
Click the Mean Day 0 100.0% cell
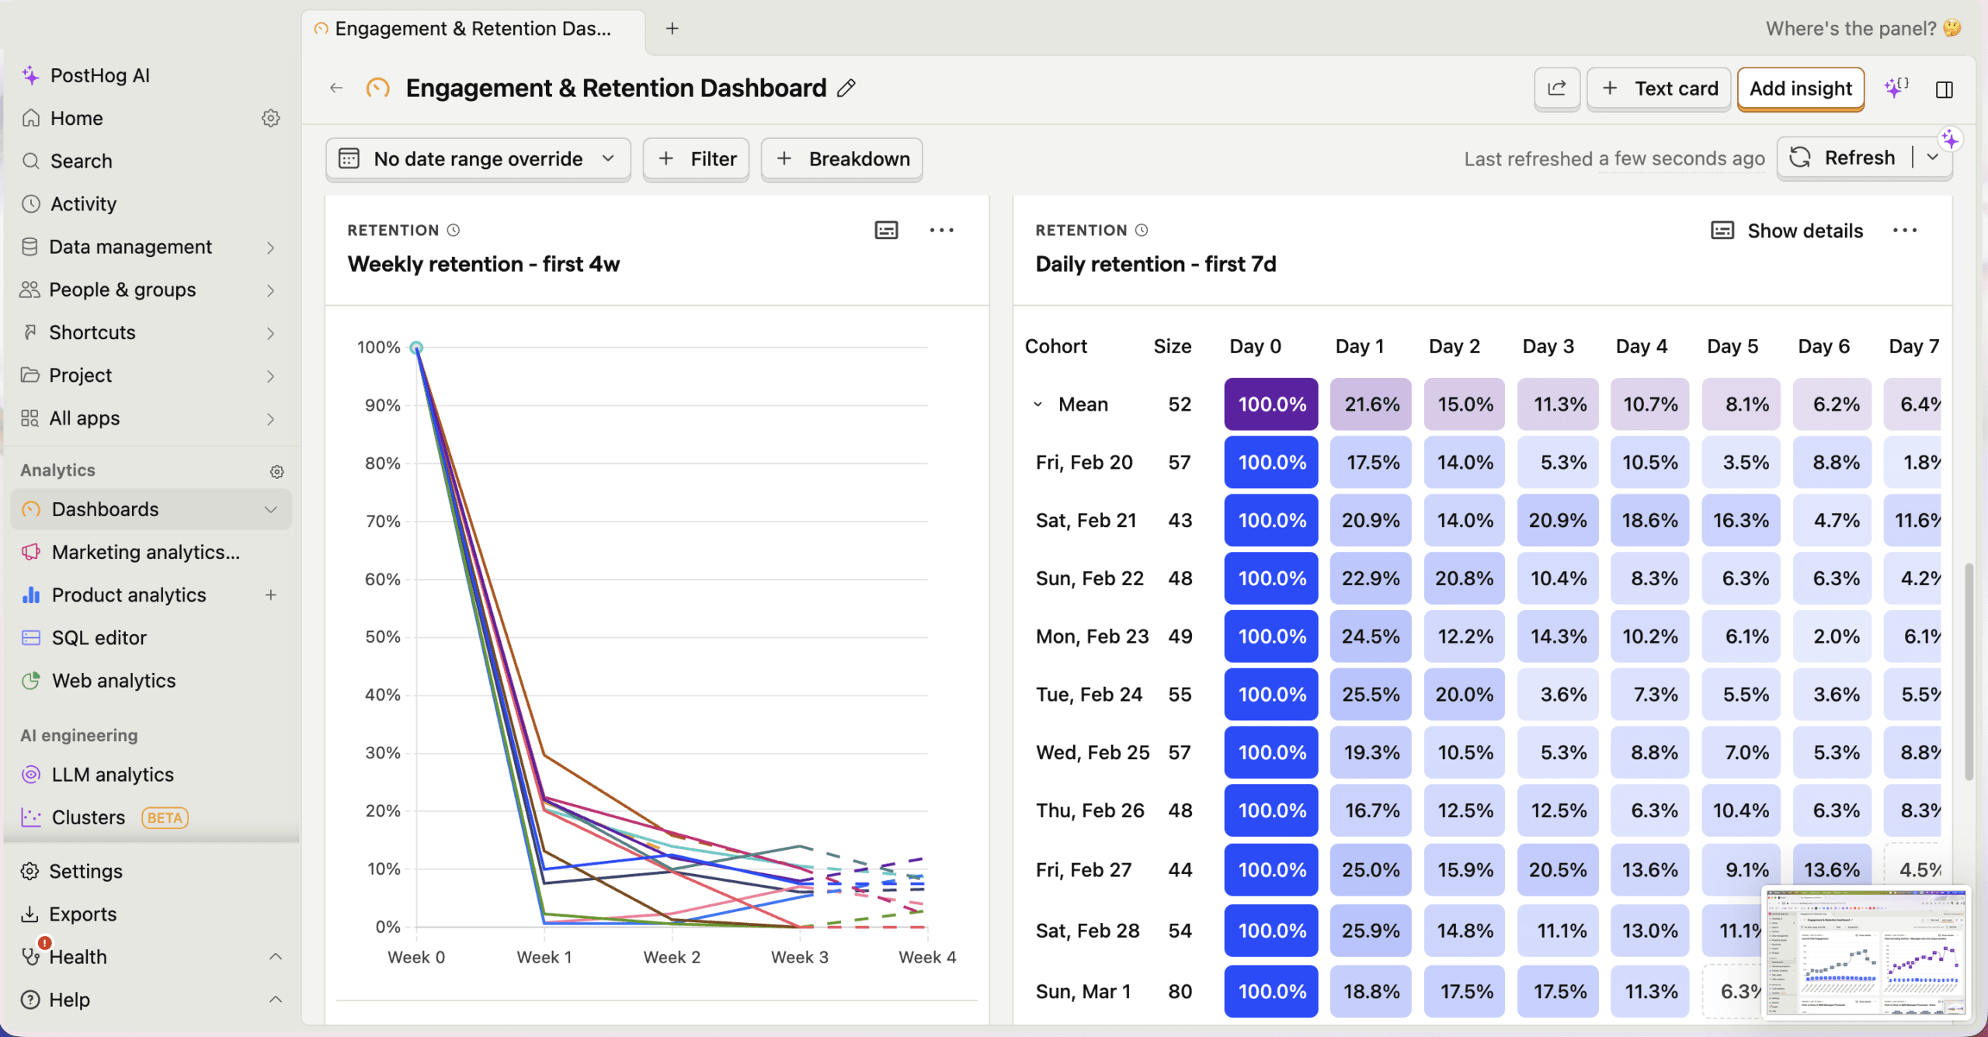click(x=1271, y=404)
